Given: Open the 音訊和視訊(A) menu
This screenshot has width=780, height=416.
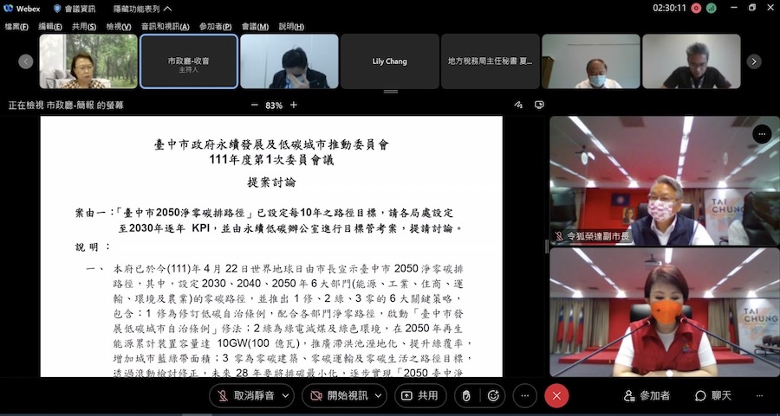Looking at the screenshot, I should 166,27.
